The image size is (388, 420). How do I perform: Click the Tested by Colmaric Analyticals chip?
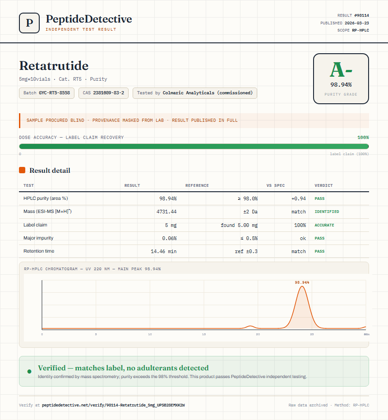(x=195, y=93)
